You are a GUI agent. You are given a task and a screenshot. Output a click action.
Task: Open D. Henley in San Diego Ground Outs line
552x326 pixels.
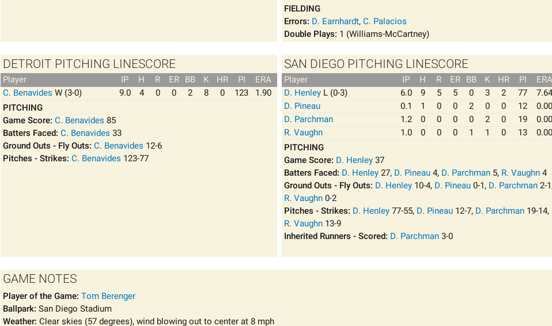[394, 185]
